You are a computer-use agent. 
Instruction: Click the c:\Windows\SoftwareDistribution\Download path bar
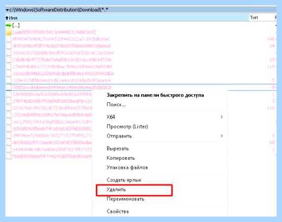point(141,10)
